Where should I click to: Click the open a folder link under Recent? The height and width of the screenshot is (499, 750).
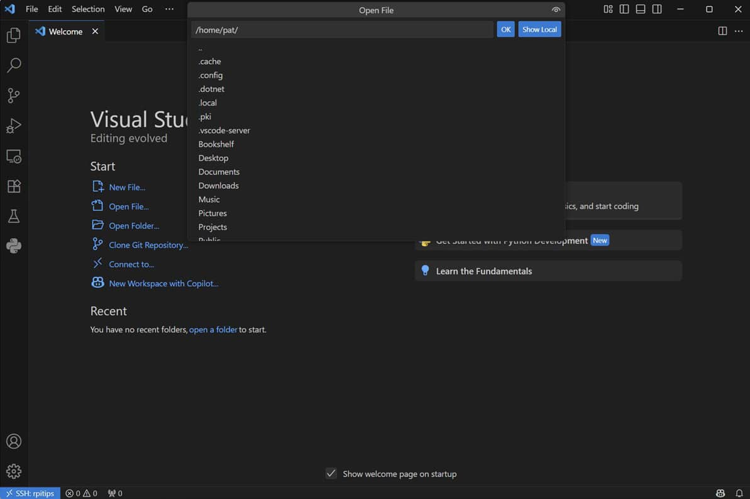(214, 329)
